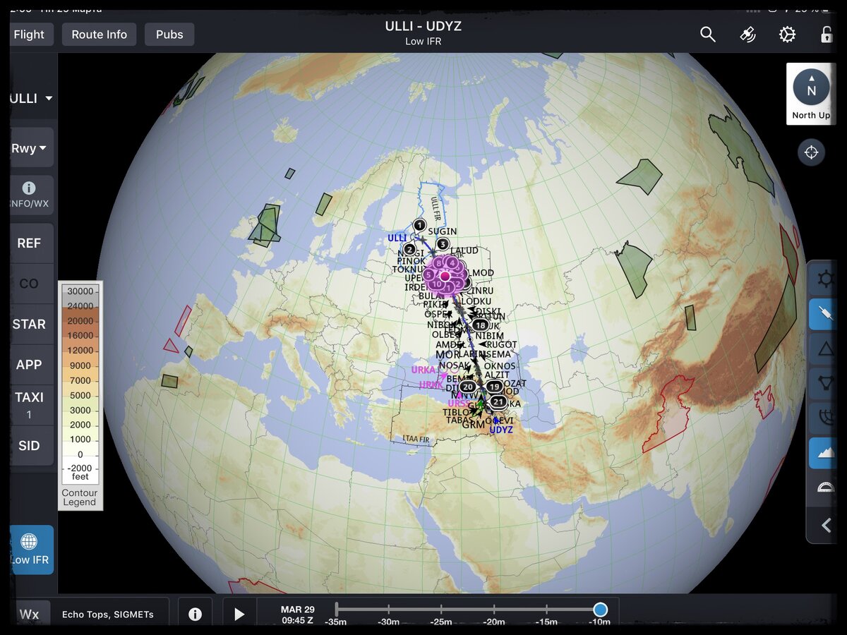Image resolution: width=847 pixels, height=635 pixels.
Task: Jump timeline to -25m mark
Action: point(441,622)
